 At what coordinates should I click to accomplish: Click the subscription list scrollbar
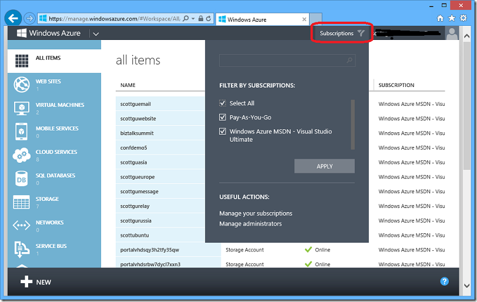(x=352, y=125)
